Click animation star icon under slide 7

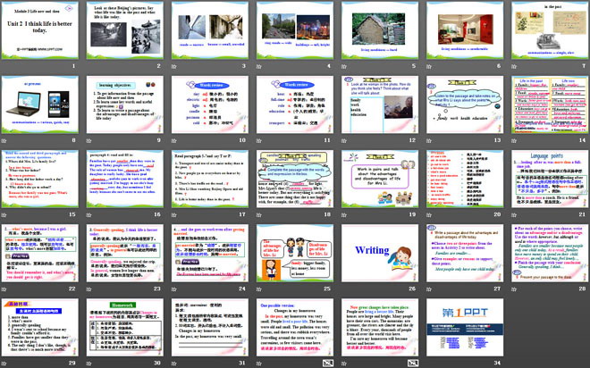tap(514, 66)
